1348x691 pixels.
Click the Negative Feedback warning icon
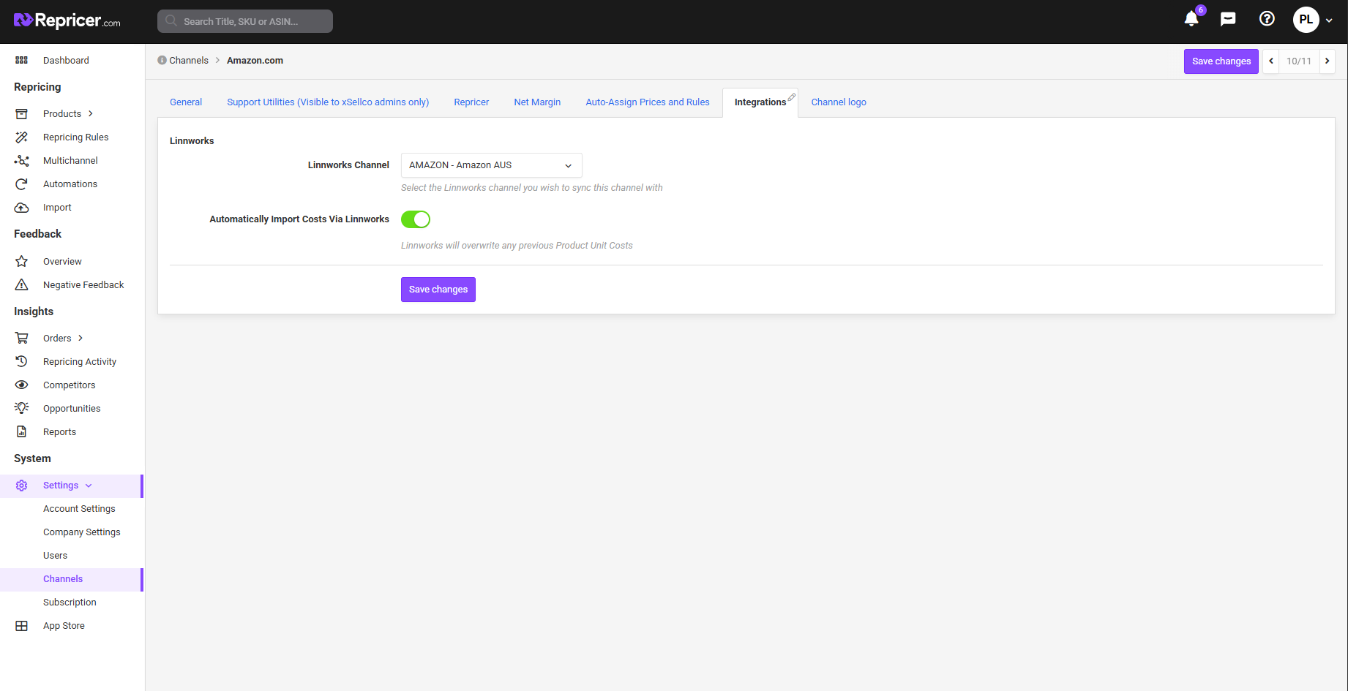[22, 284]
